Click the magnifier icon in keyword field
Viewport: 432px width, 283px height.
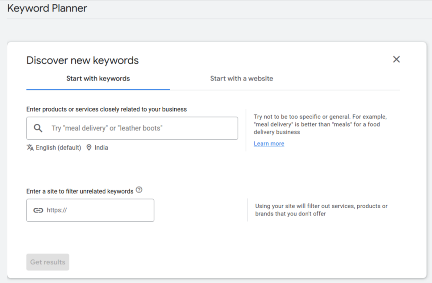tap(38, 128)
